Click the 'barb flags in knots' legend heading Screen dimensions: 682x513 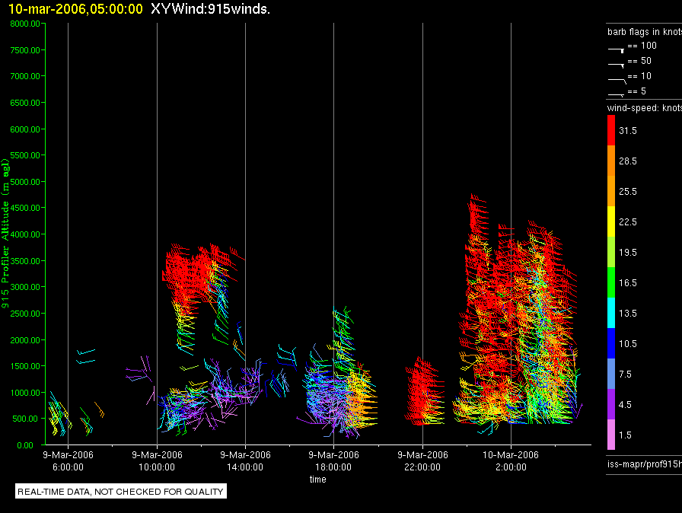(x=645, y=32)
